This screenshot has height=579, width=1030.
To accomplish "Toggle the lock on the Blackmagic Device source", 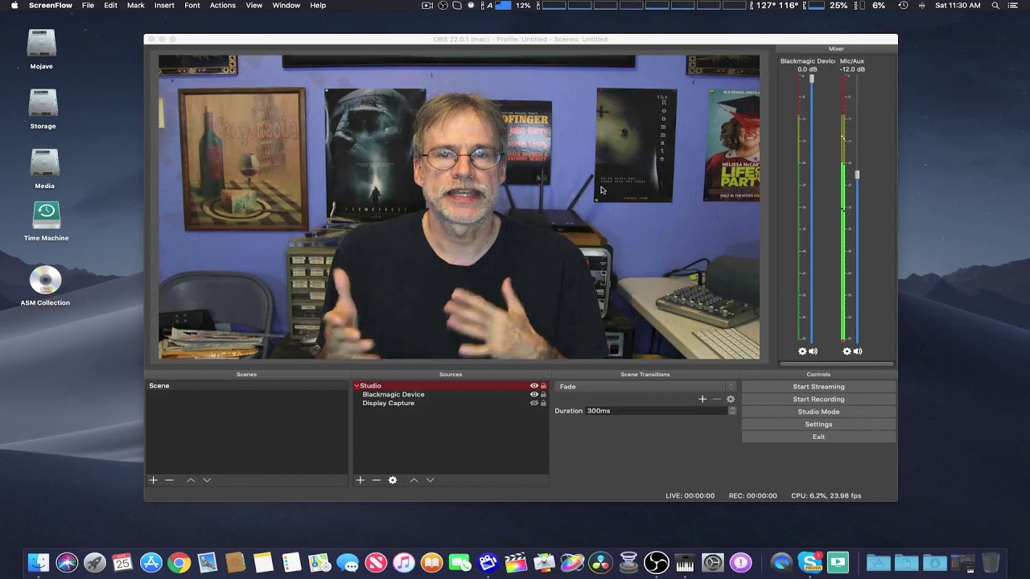I will [x=543, y=395].
